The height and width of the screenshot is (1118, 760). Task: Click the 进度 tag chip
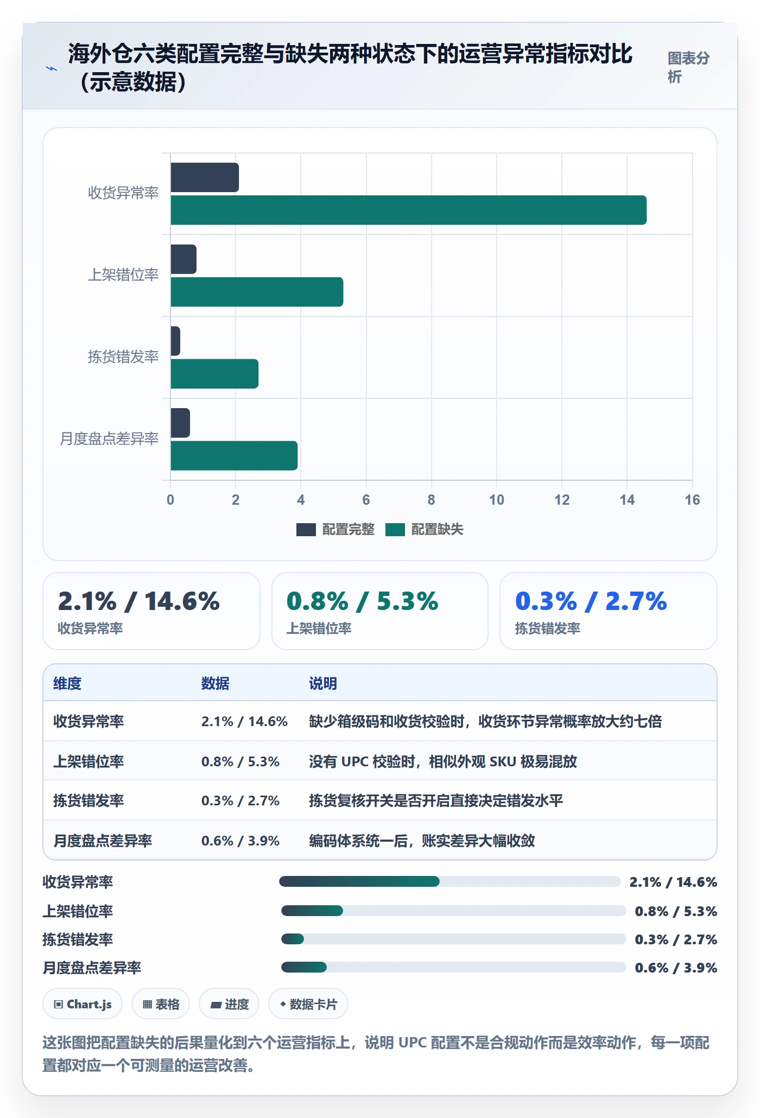pyautogui.click(x=229, y=1004)
